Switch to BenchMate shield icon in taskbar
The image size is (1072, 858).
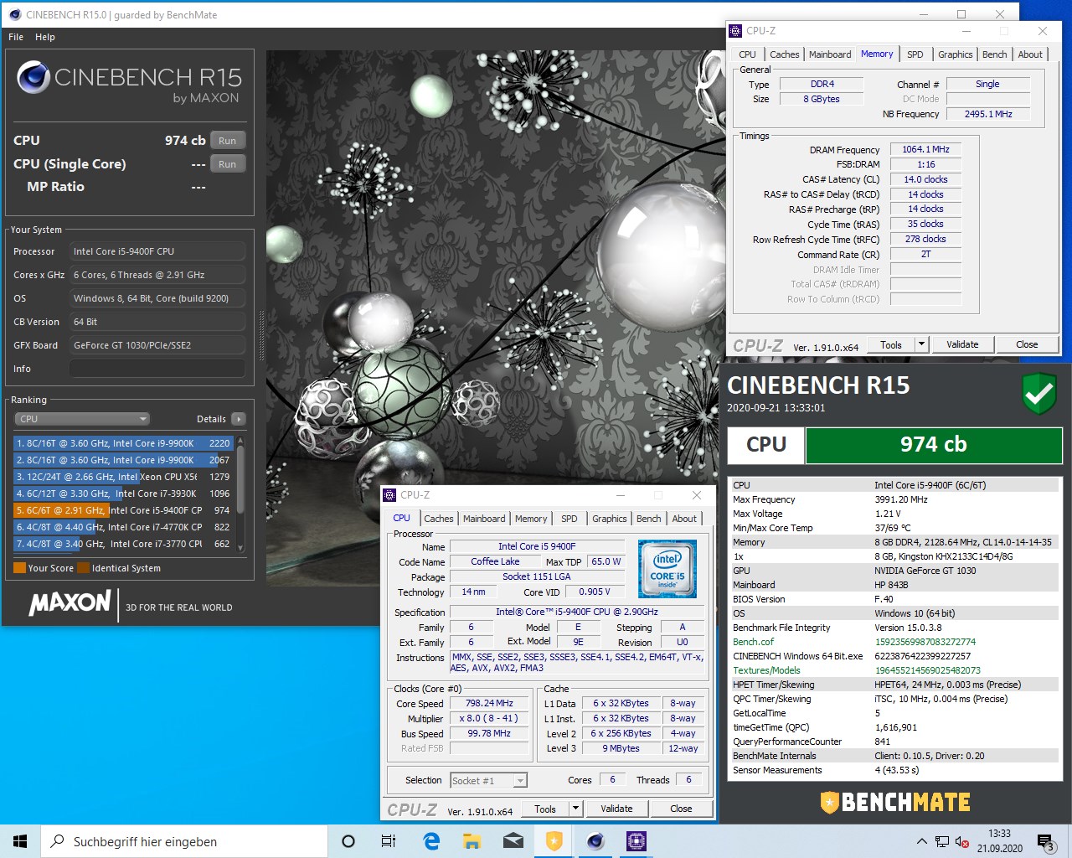pyautogui.click(x=554, y=841)
